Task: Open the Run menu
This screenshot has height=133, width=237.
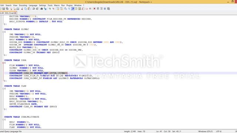Action: [63, 5]
